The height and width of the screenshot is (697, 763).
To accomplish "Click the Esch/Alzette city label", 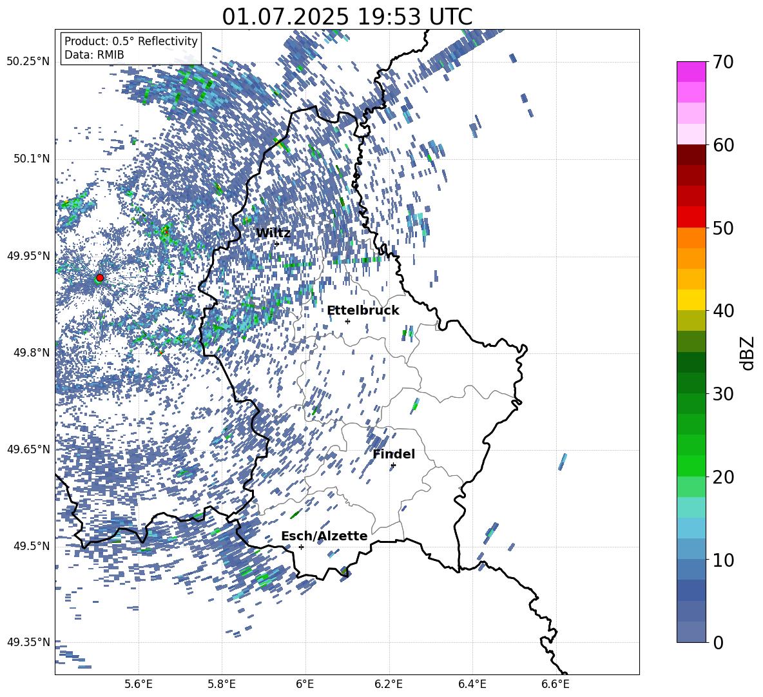I will coord(324,536).
